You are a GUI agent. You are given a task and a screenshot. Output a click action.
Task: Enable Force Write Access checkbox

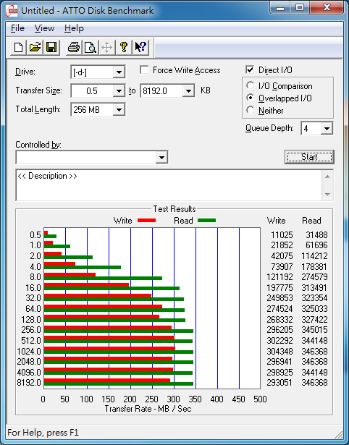[144, 69]
